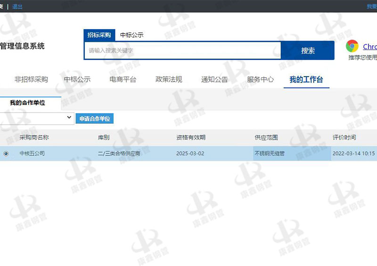Switch to the 中标公示 search tab

131,35
